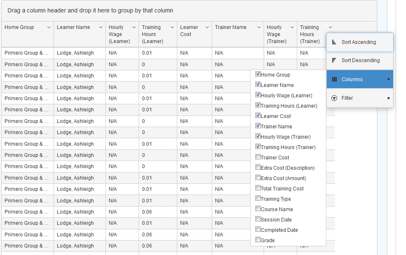
Task: Tick the Grade column checkbox
Action: pos(258,240)
